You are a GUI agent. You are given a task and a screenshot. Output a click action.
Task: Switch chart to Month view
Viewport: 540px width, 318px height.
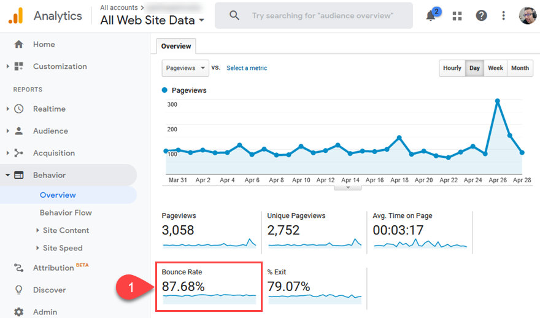519,68
